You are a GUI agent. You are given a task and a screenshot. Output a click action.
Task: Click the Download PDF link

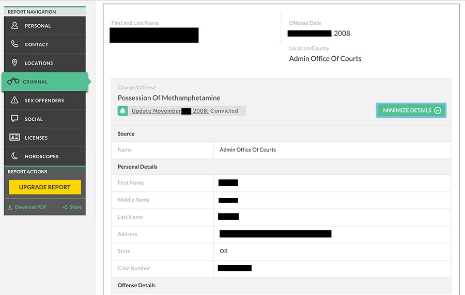click(x=27, y=207)
